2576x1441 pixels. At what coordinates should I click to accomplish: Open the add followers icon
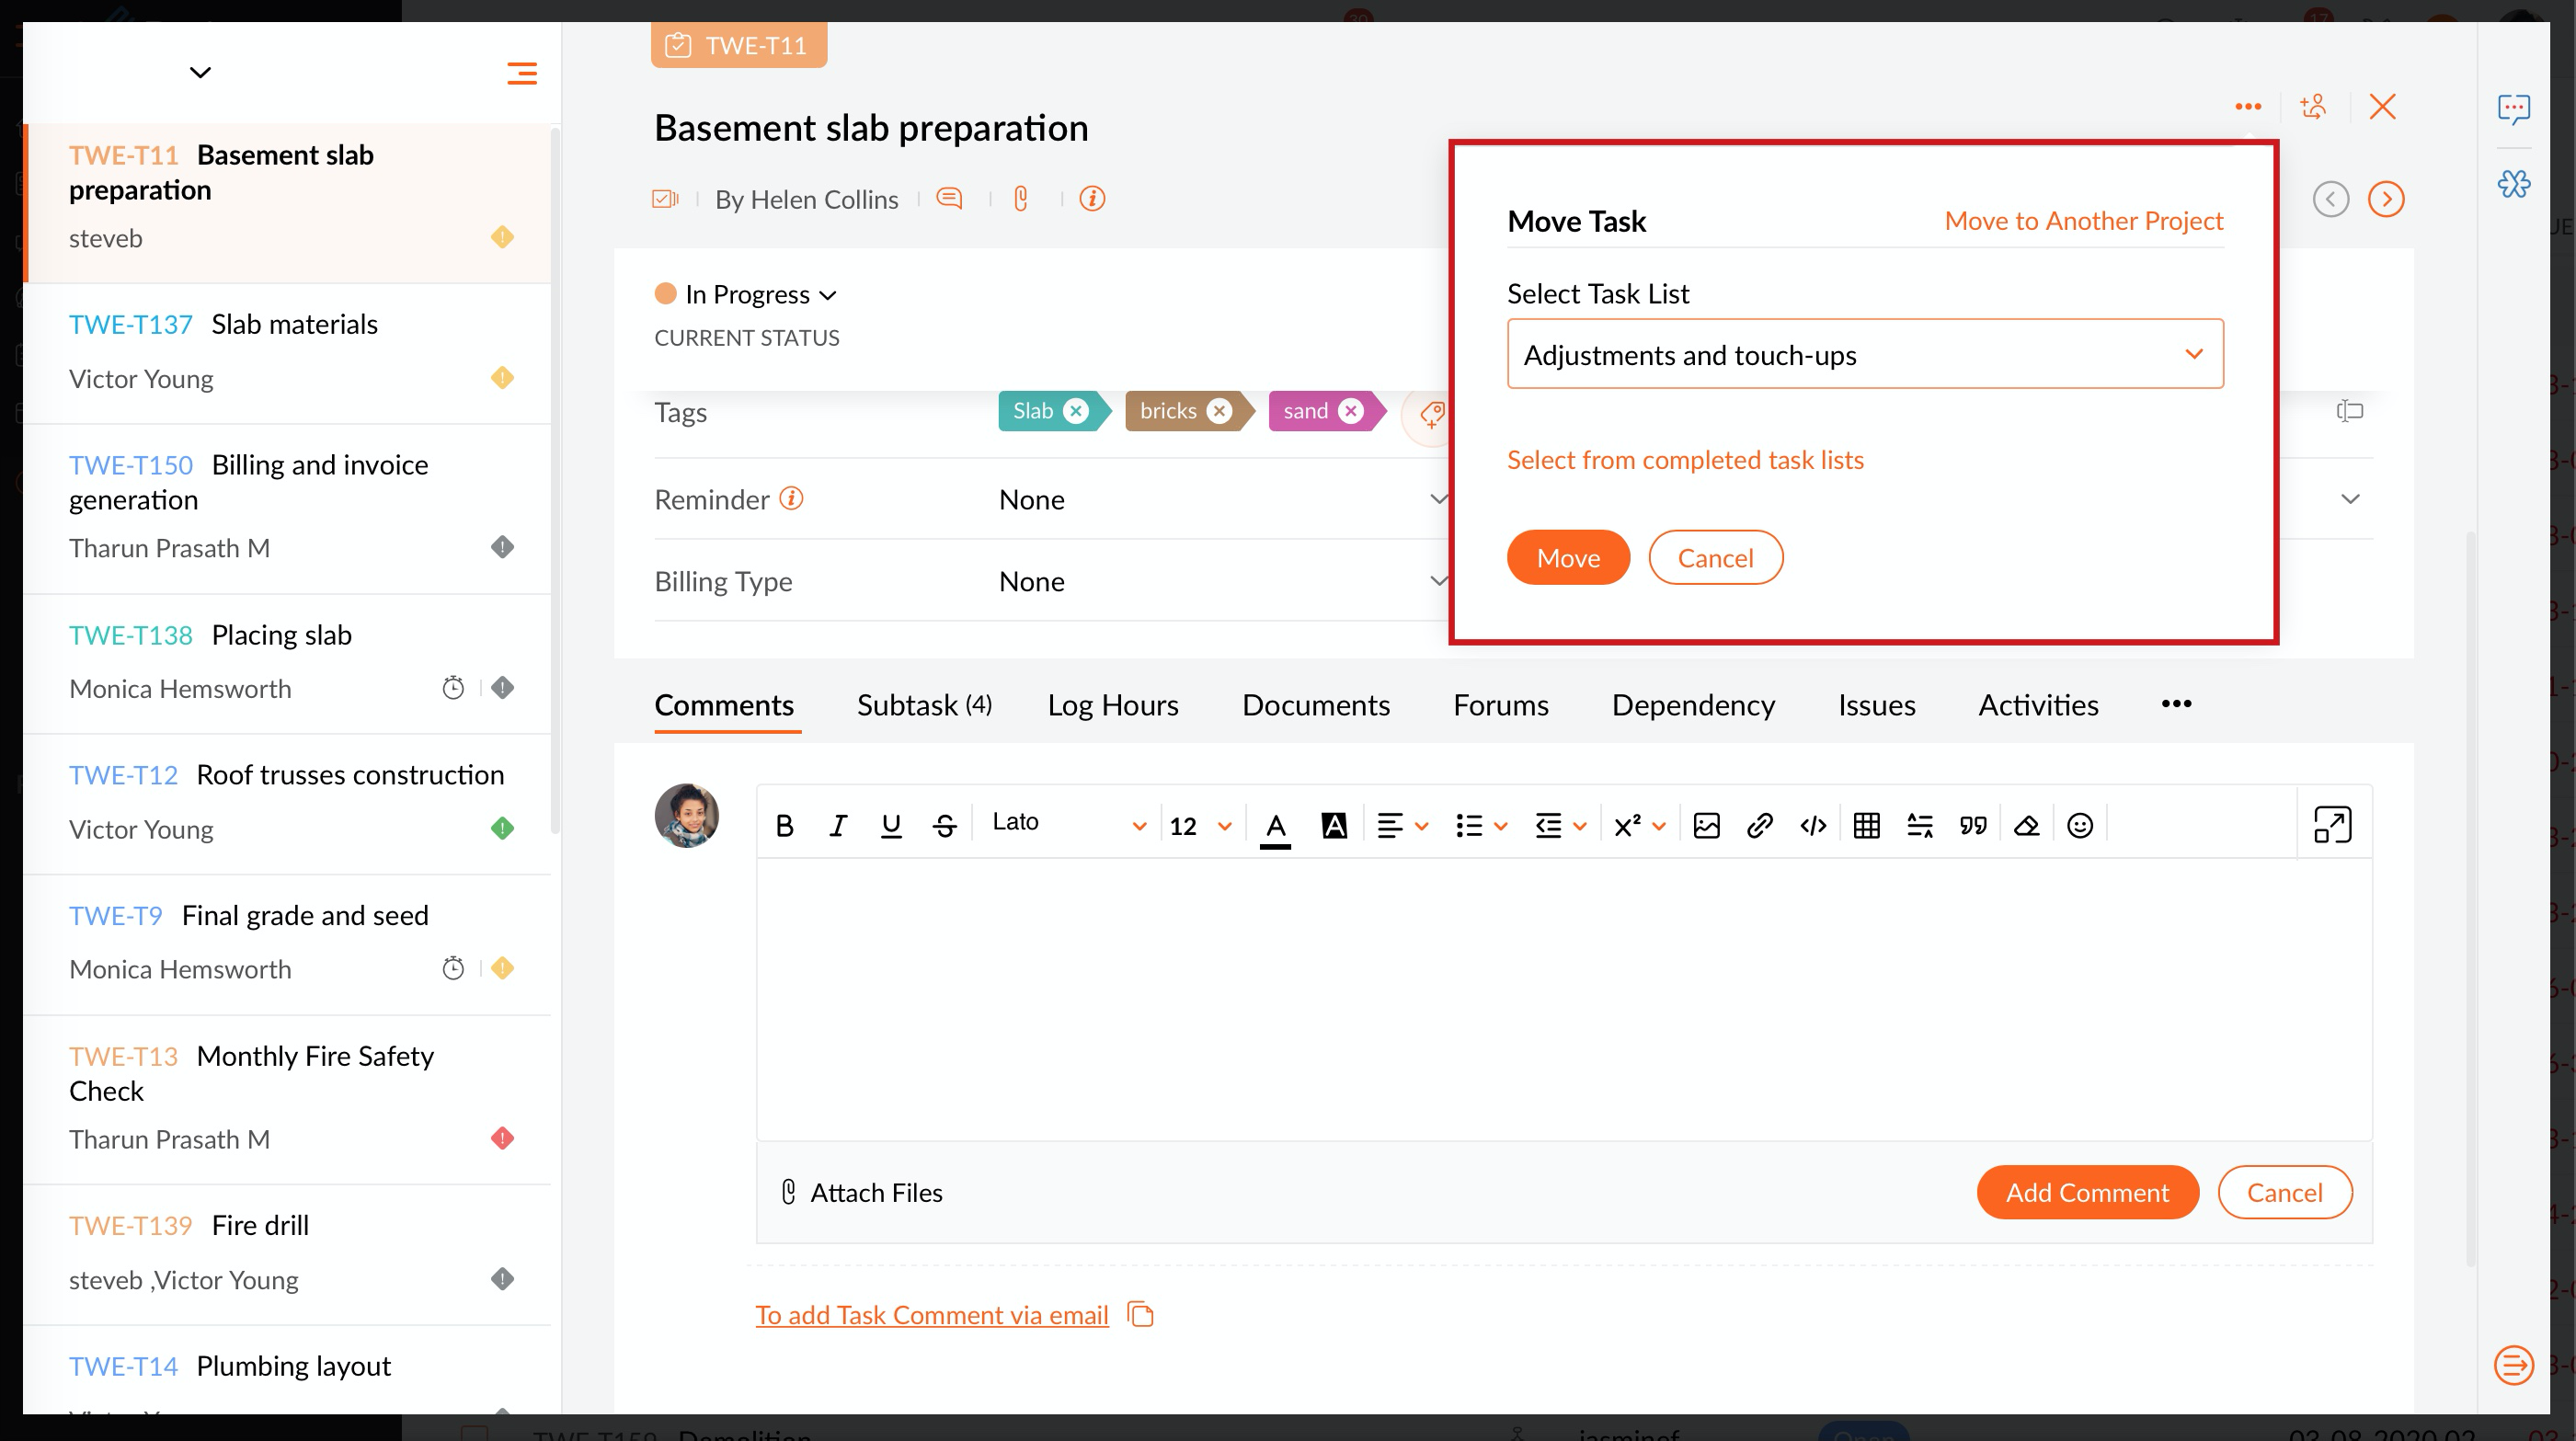click(2313, 107)
